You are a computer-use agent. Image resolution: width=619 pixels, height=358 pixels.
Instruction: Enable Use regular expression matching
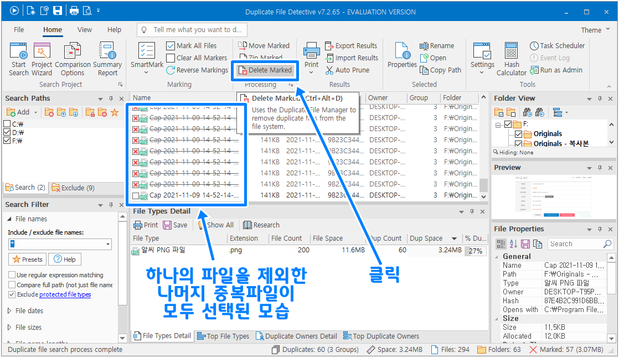pyautogui.click(x=12, y=274)
